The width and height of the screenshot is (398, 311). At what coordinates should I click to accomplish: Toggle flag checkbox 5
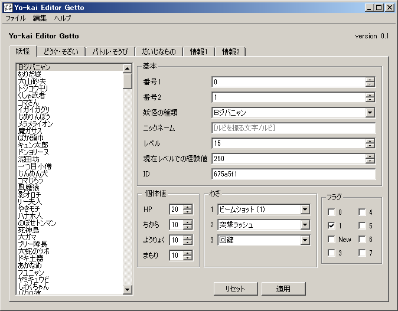[x=362, y=225]
